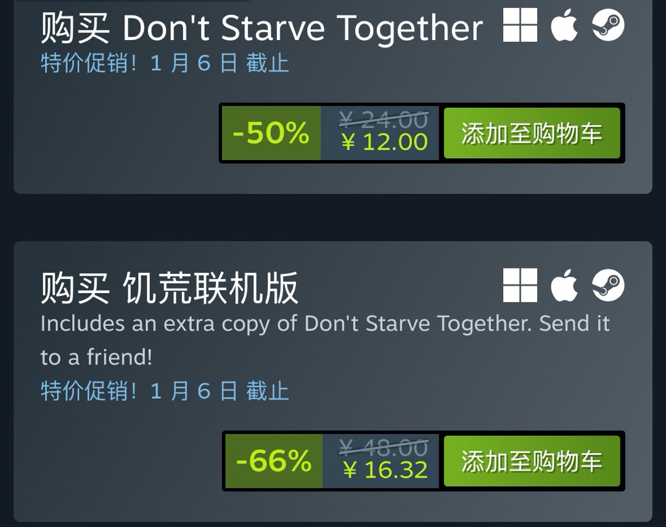
Task: Click the Windows platform icon beside 饥荒联机版
Action: pos(520,285)
